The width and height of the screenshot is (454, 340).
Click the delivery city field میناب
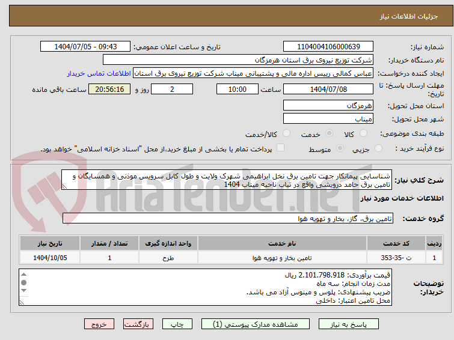click(x=328, y=118)
